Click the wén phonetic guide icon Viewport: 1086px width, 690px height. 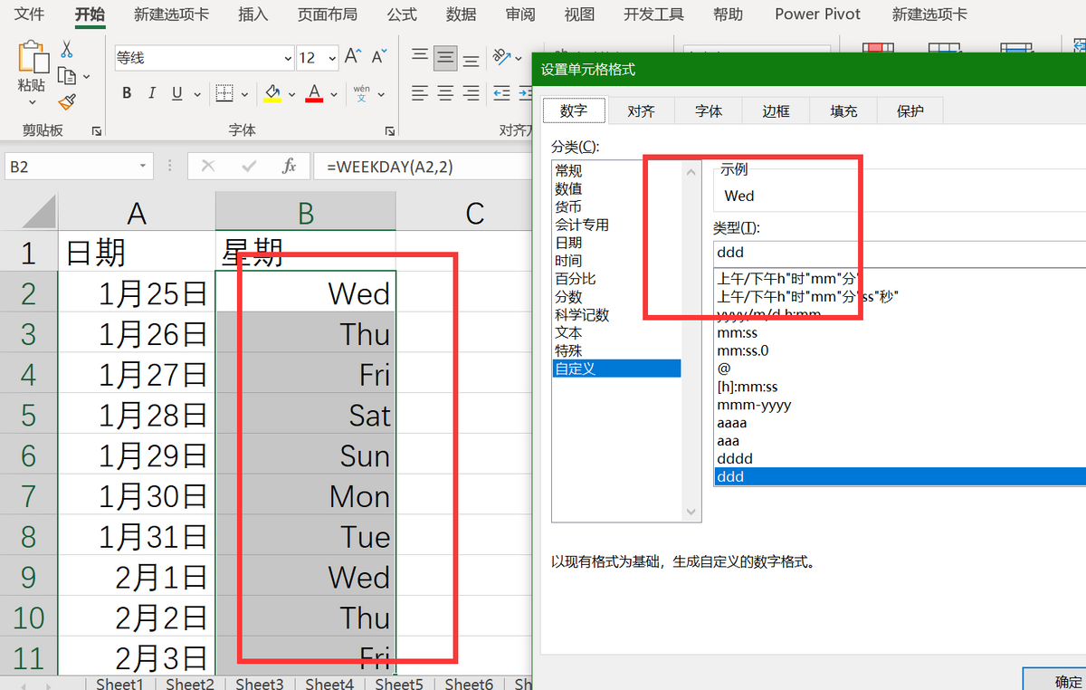tap(361, 93)
